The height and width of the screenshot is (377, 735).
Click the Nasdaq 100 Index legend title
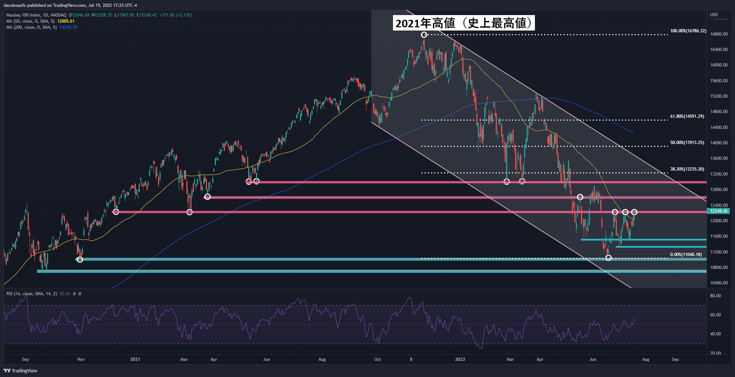click(36, 15)
